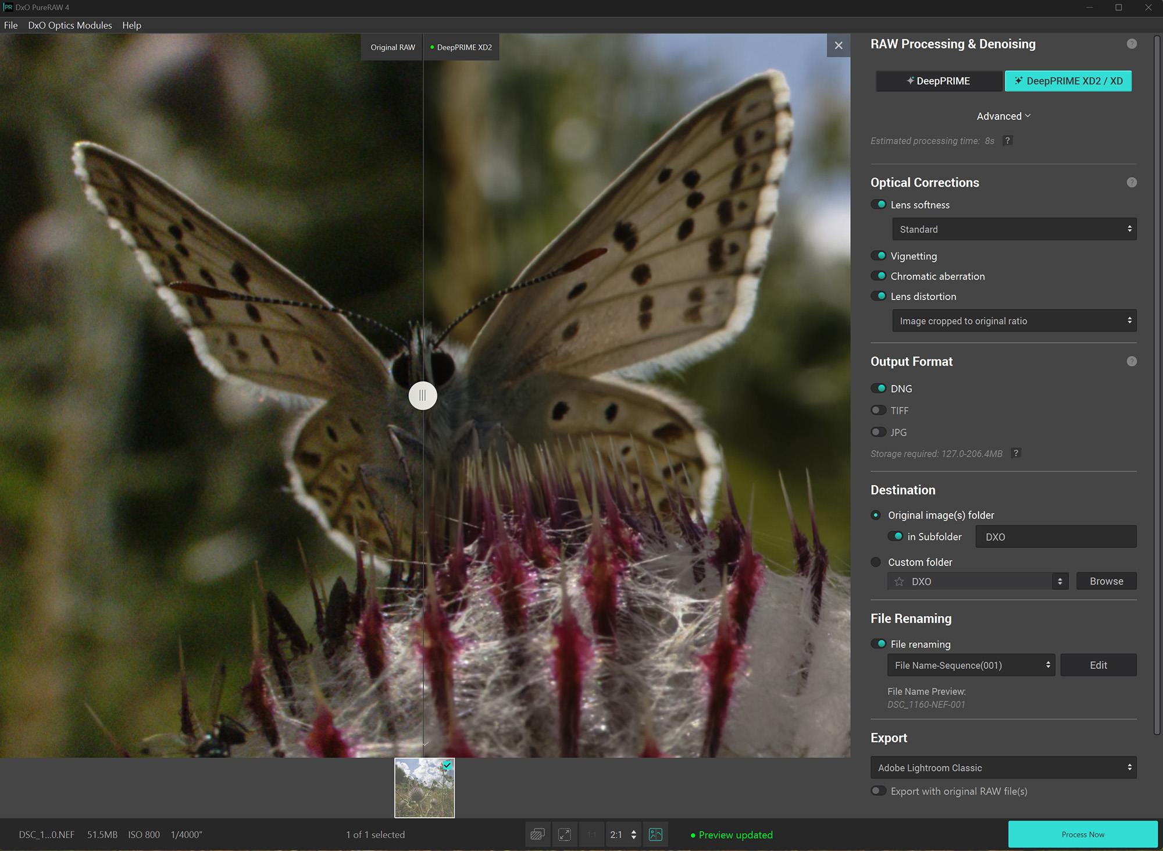The image size is (1163, 851).
Task: Select Original image(s) folder destination
Action: click(x=876, y=515)
